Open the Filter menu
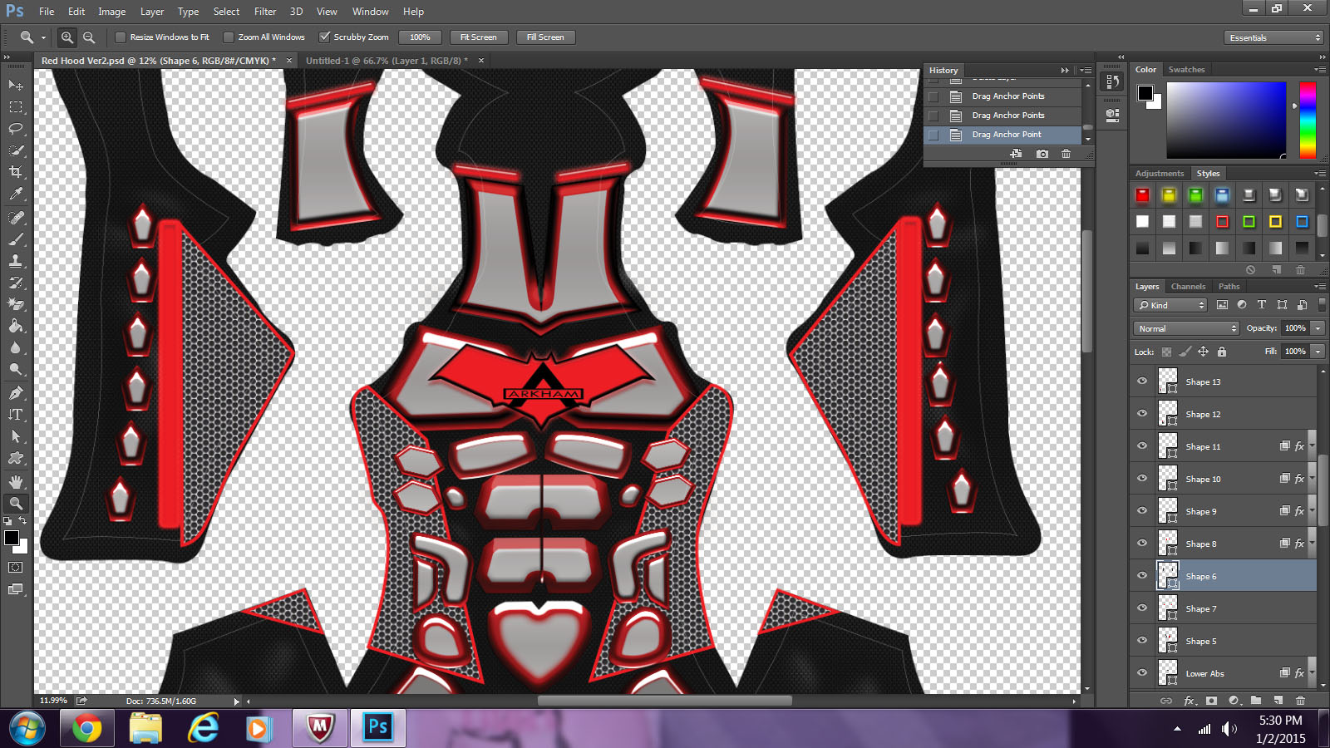 pyautogui.click(x=265, y=12)
